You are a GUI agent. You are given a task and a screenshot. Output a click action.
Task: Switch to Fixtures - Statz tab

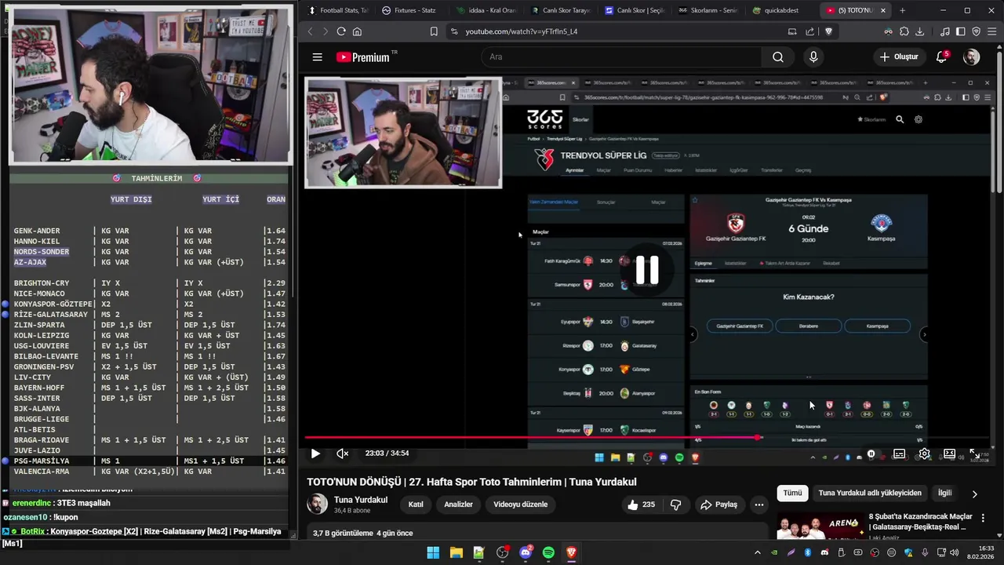click(x=409, y=10)
